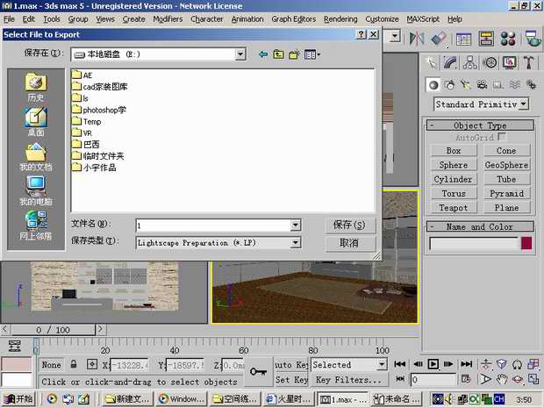Open My Computer (我的电脑) shortcut
The height and width of the screenshot is (408, 544).
point(36,191)
